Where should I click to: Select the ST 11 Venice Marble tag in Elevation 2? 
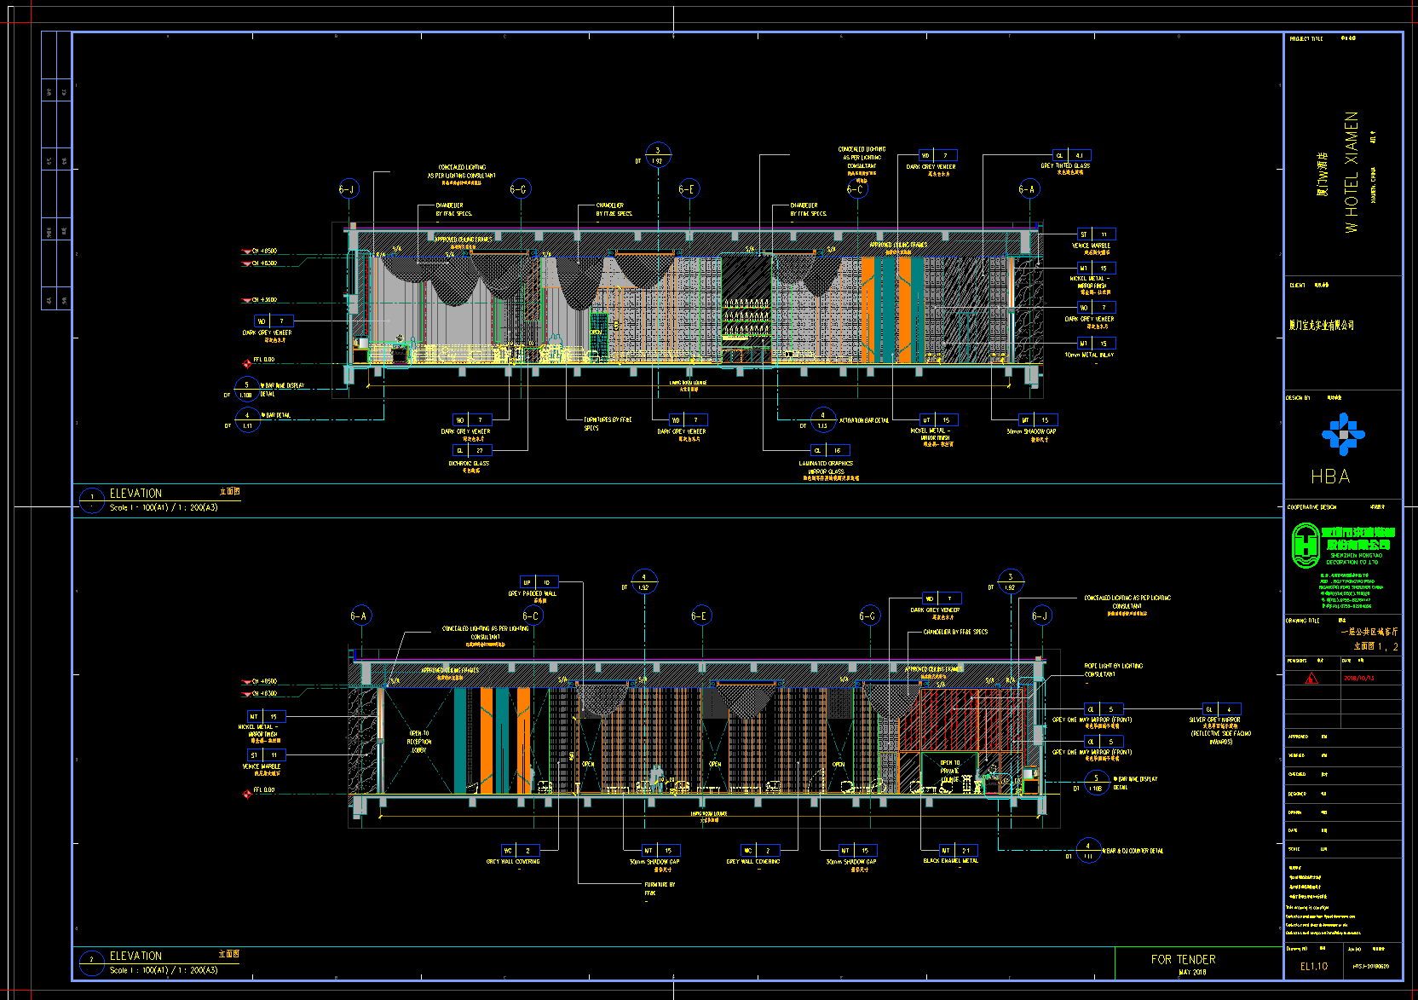(266, 754)
